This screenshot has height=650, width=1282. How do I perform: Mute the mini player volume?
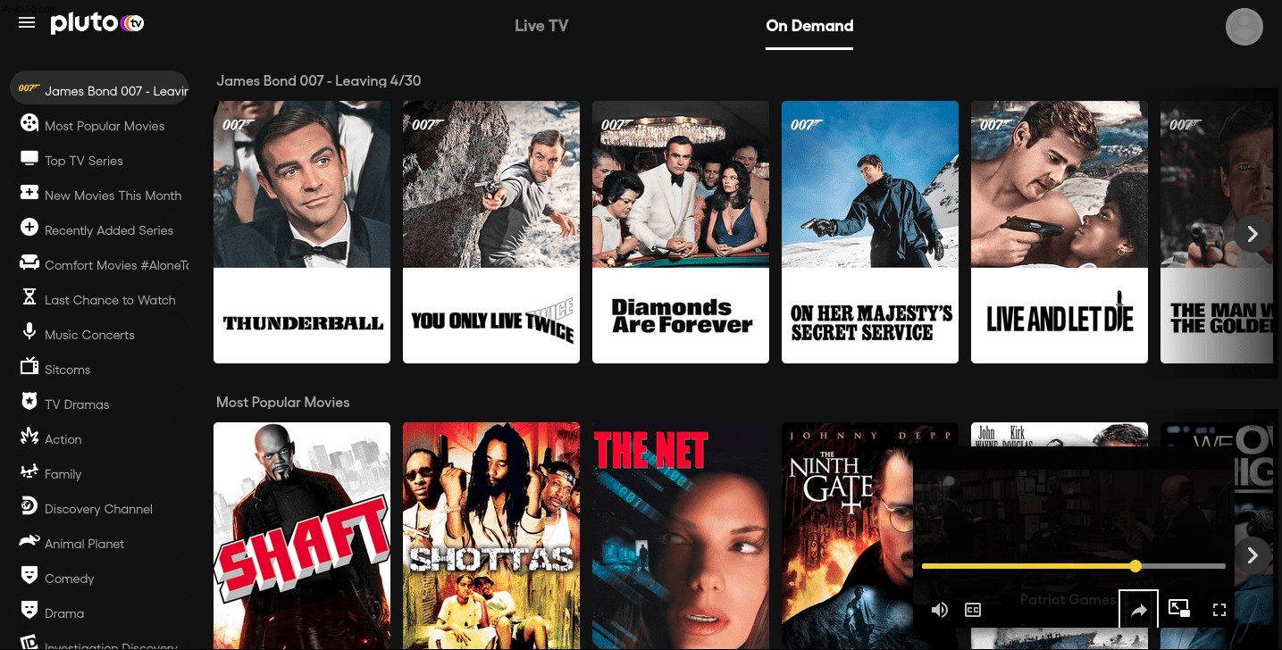tap(939, 610)
